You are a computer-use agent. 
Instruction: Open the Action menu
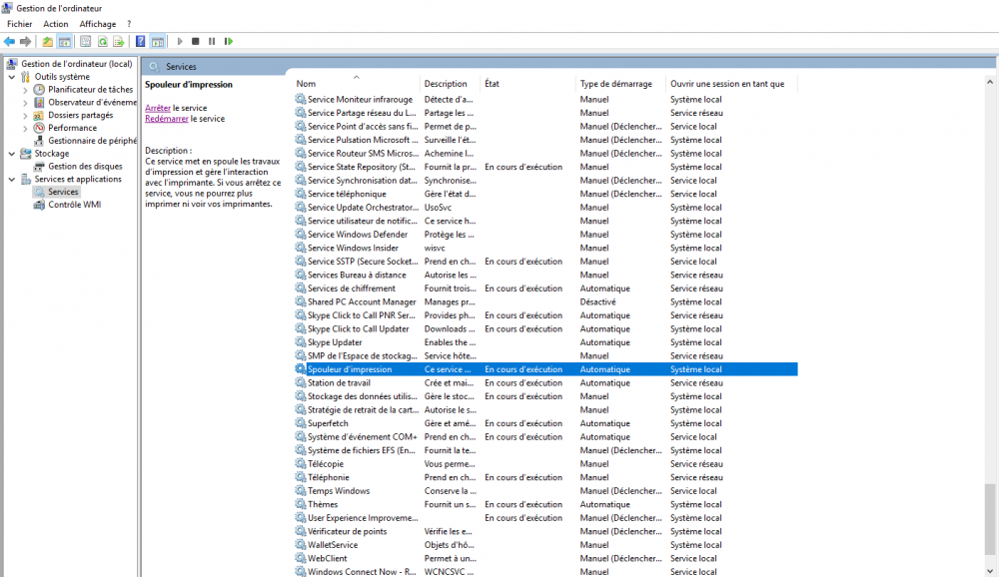pyautogui.click(x=56, y=24)
